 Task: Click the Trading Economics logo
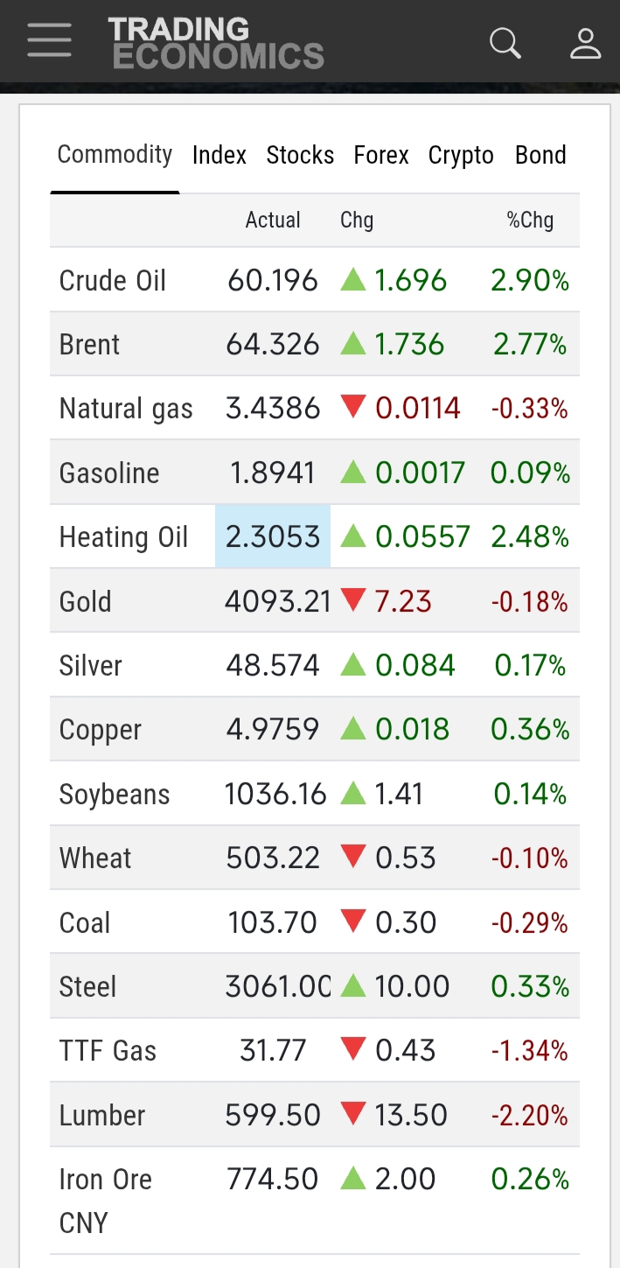216,43
